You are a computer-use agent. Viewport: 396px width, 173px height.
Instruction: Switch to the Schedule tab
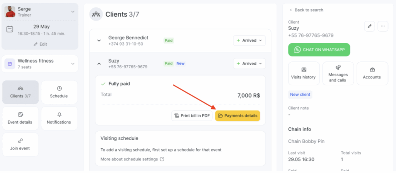tap(59, 92)
